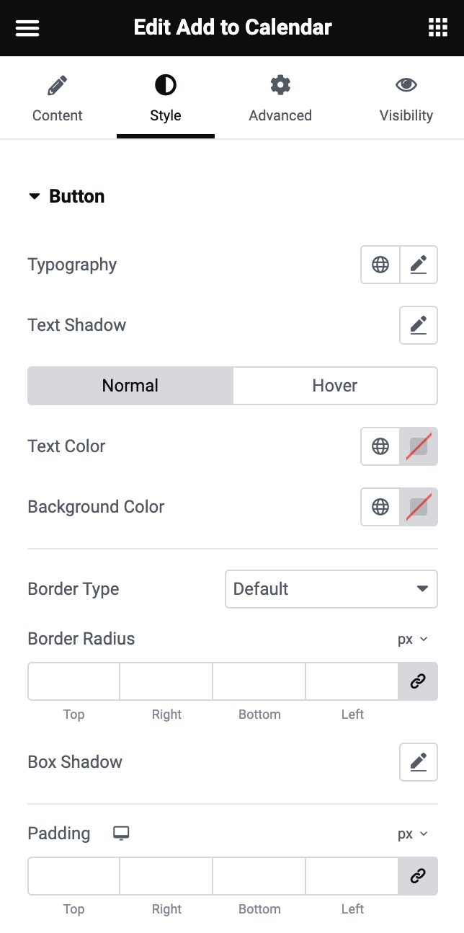Toggle linked values for Border Radius
The height and width of the screenshot is (933, 464).
coord(418,681)
